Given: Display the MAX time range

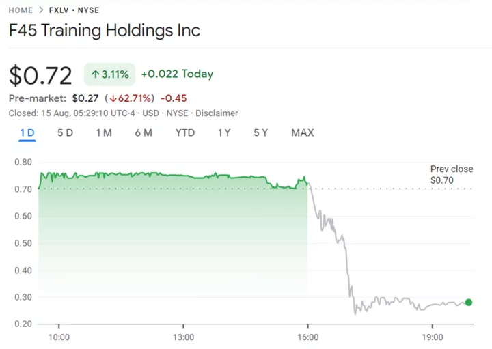Looking at the screenshot, I should coord(302,132).
